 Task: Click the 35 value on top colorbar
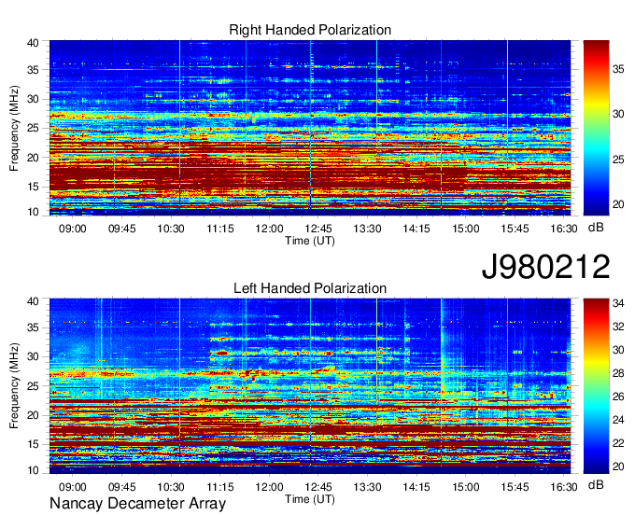point(618,69)
